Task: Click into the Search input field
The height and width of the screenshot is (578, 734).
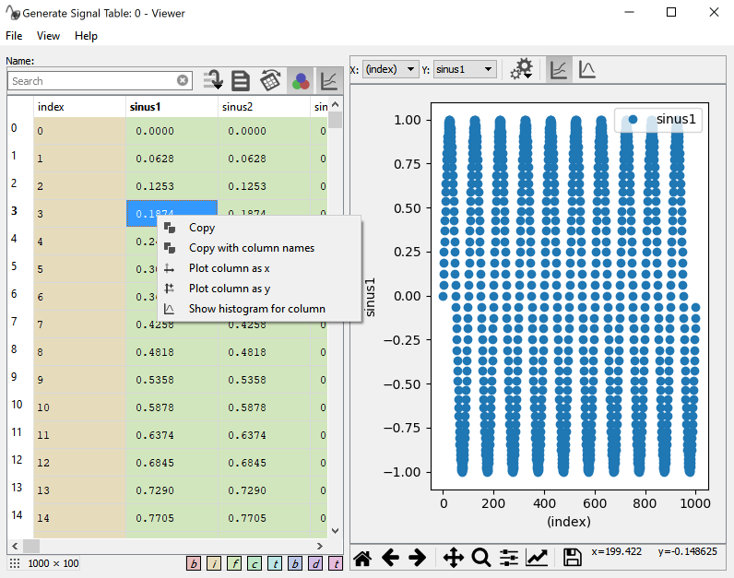Action: tap(92, 81)
